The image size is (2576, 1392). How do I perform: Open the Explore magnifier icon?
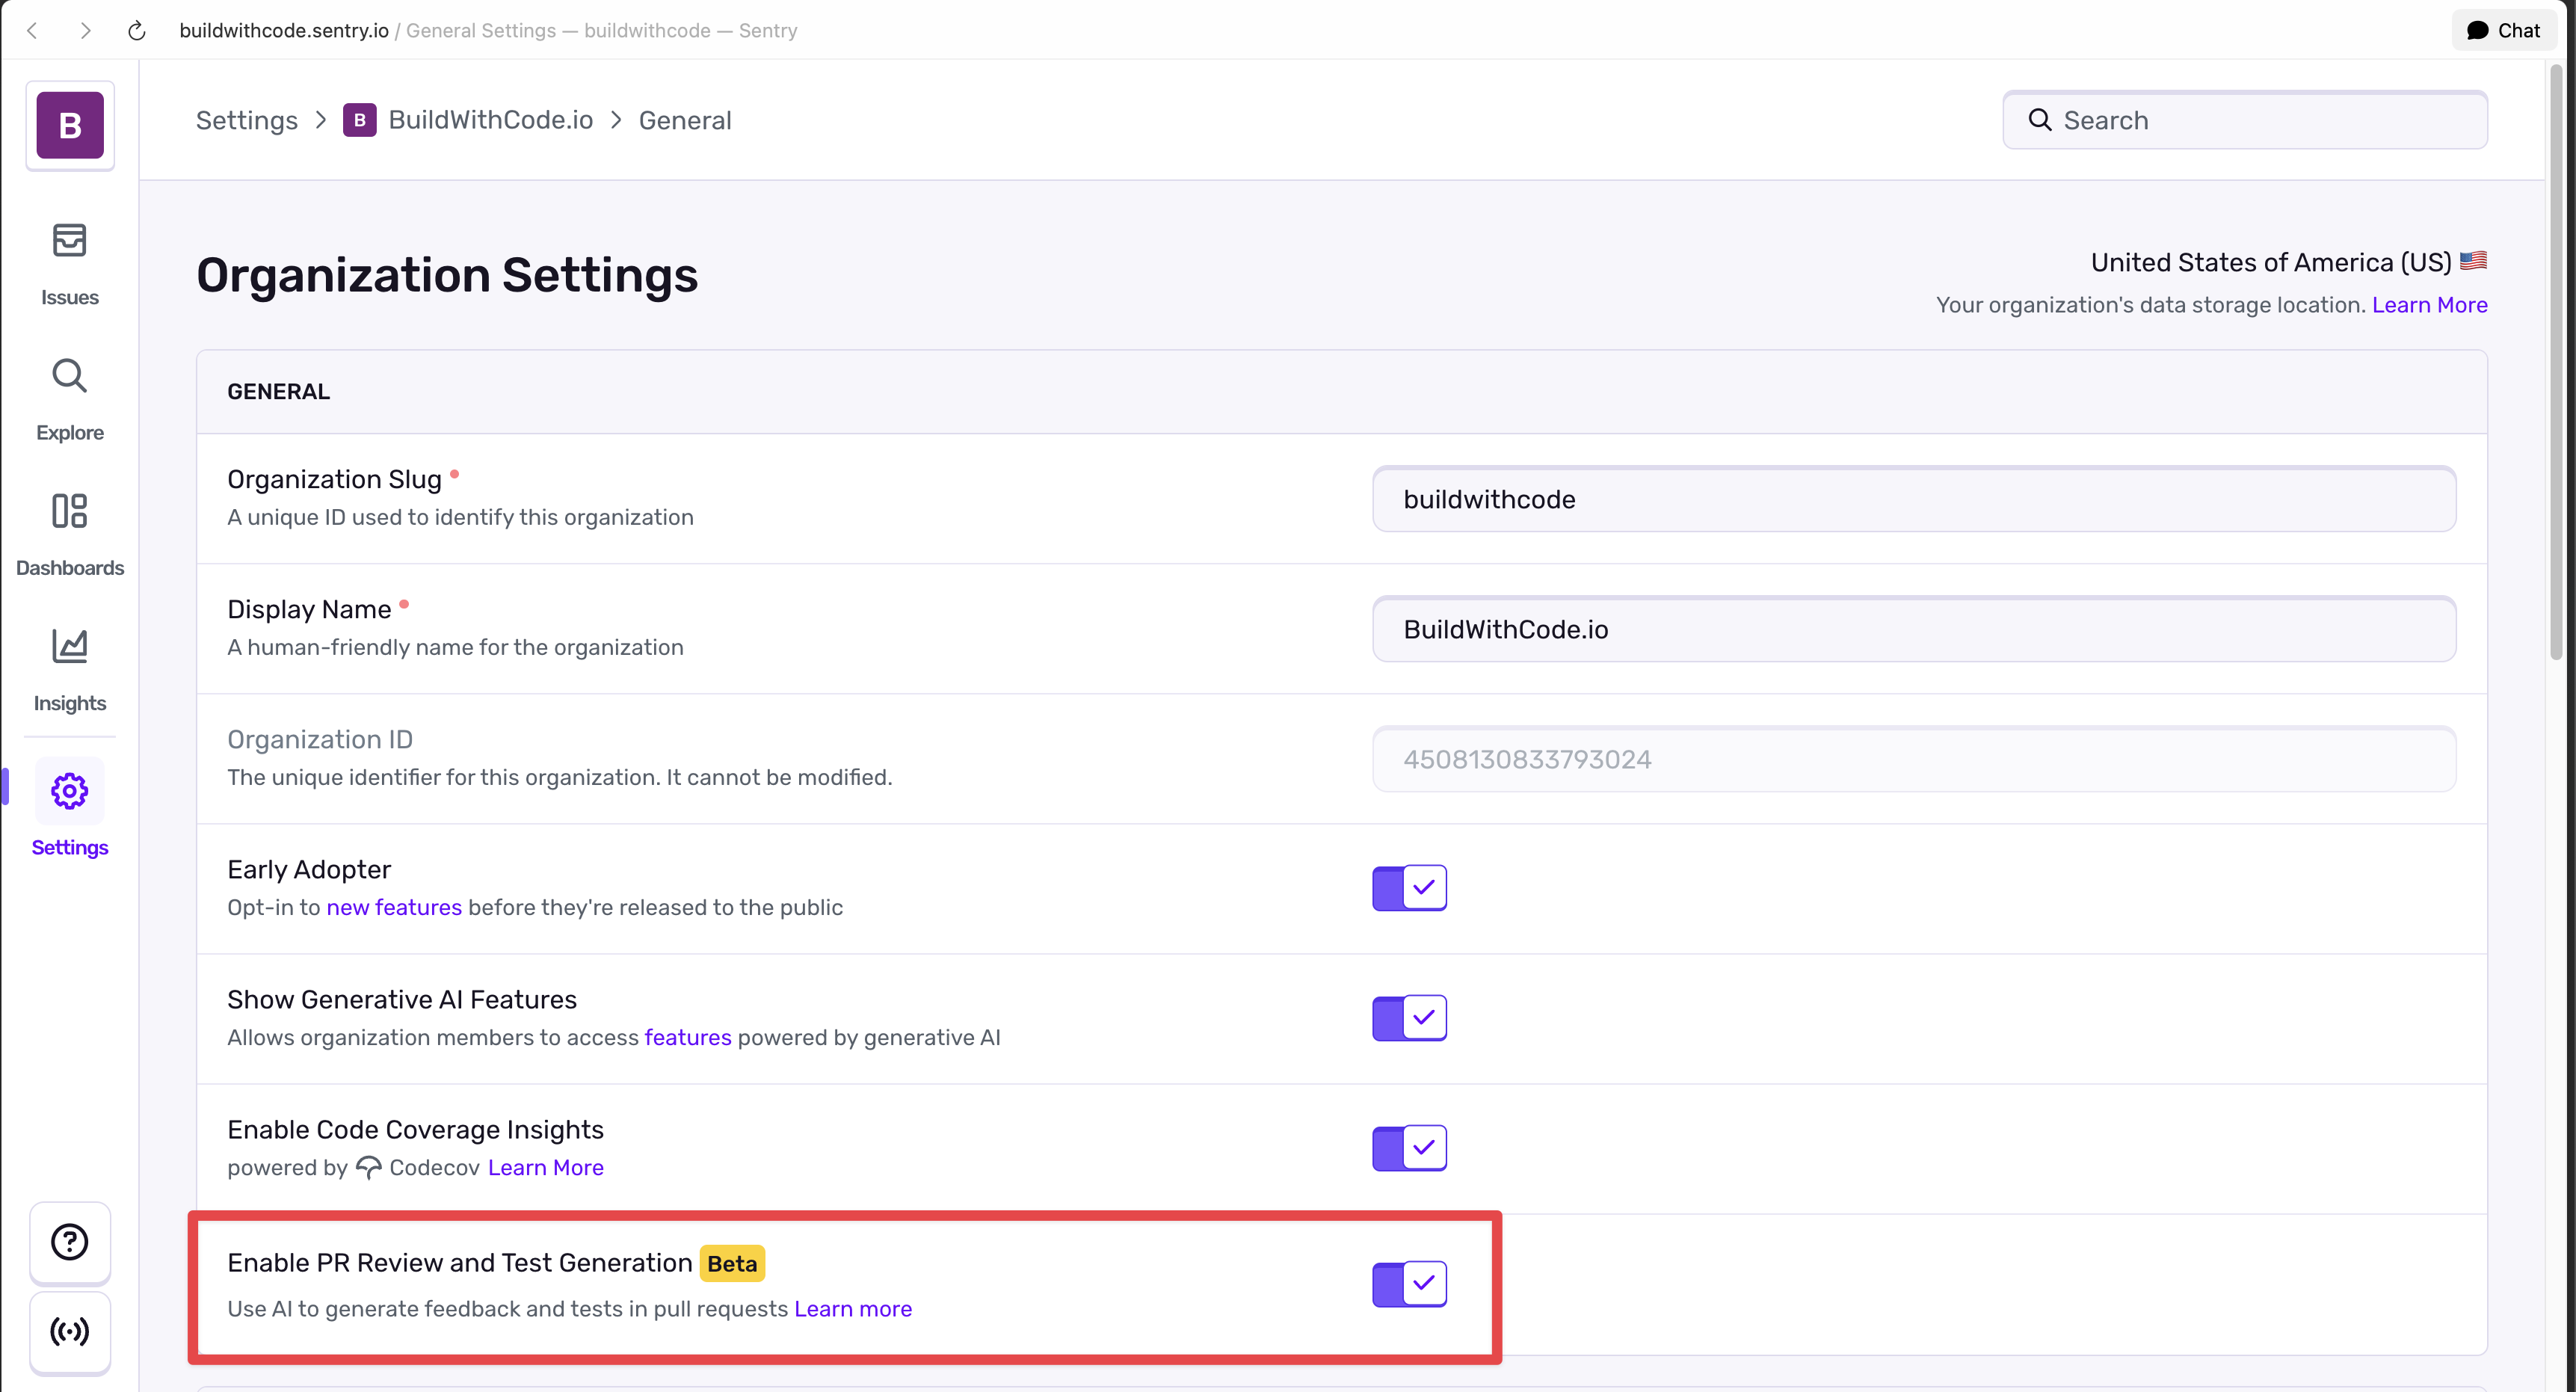(70, 376)
